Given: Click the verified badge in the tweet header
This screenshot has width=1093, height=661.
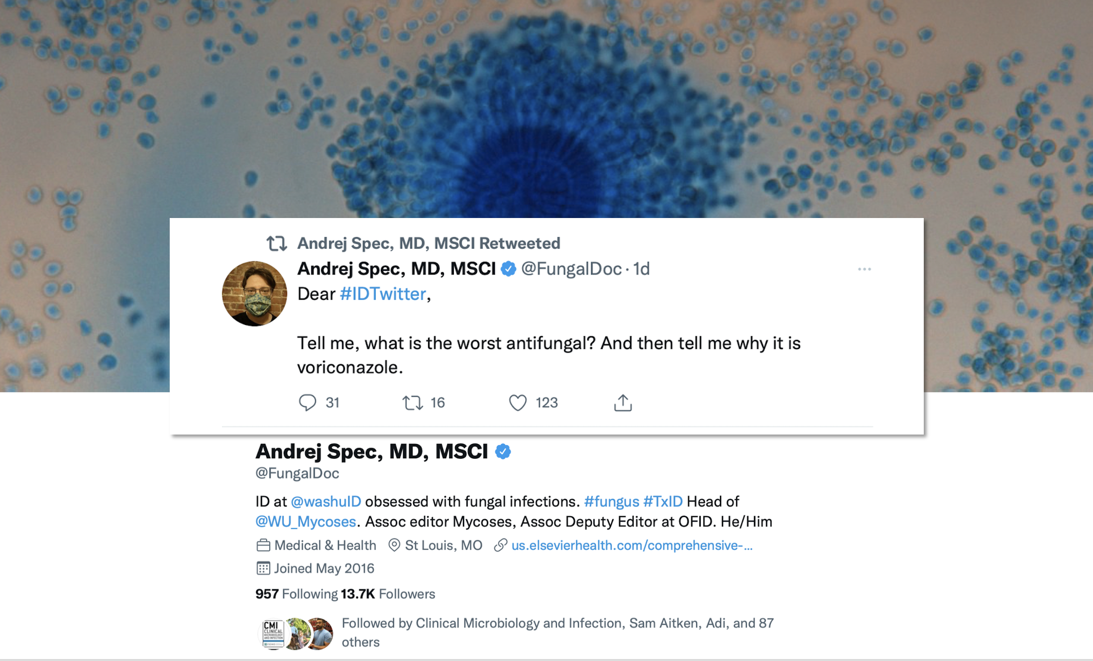Looking at the screenshot, I should pos(508,269).
